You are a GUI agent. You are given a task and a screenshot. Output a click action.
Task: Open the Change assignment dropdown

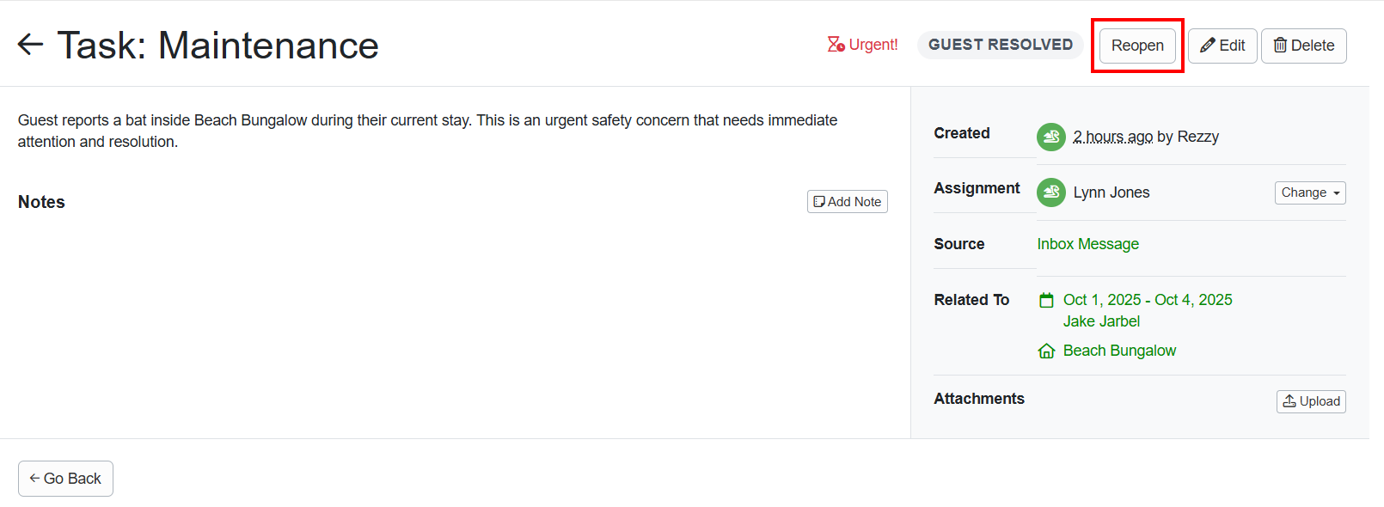(1309, 192)
